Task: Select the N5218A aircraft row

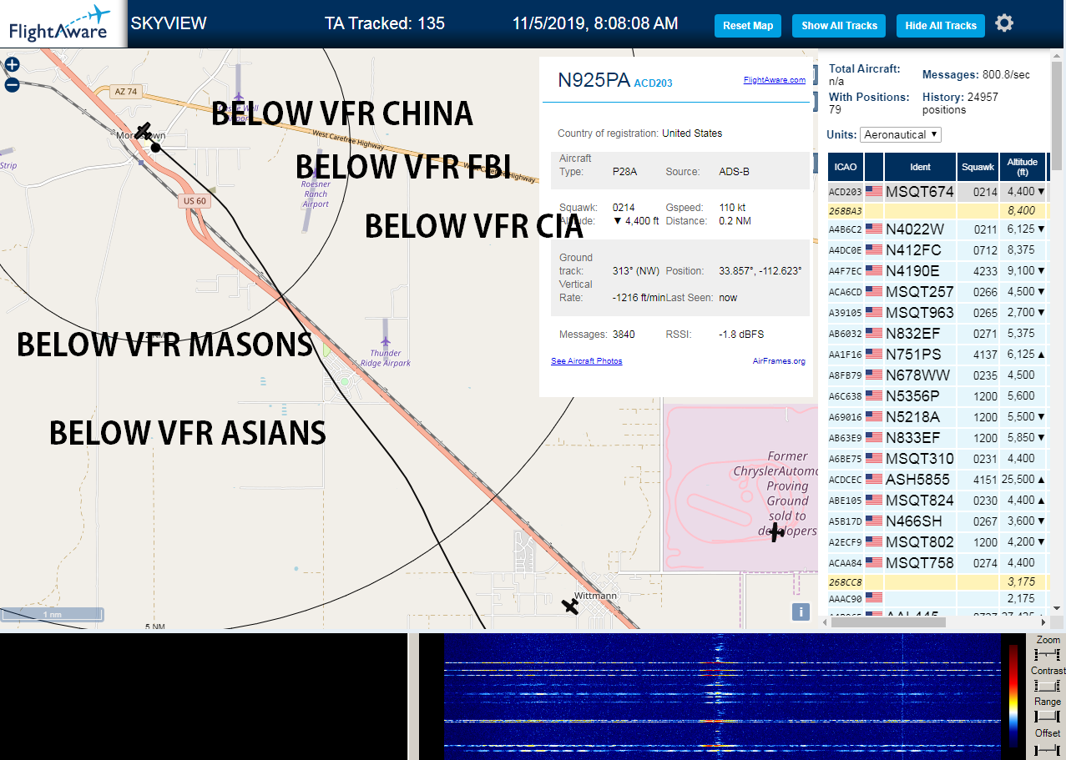Action: (x=938, y=416)
